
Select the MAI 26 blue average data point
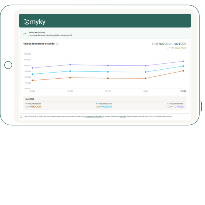tap(183, 66)
